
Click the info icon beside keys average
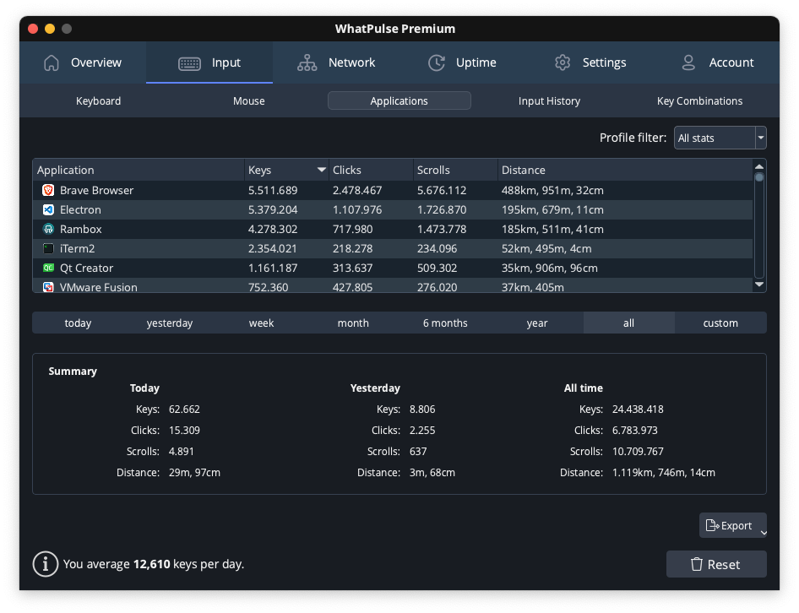click(45, 563)
